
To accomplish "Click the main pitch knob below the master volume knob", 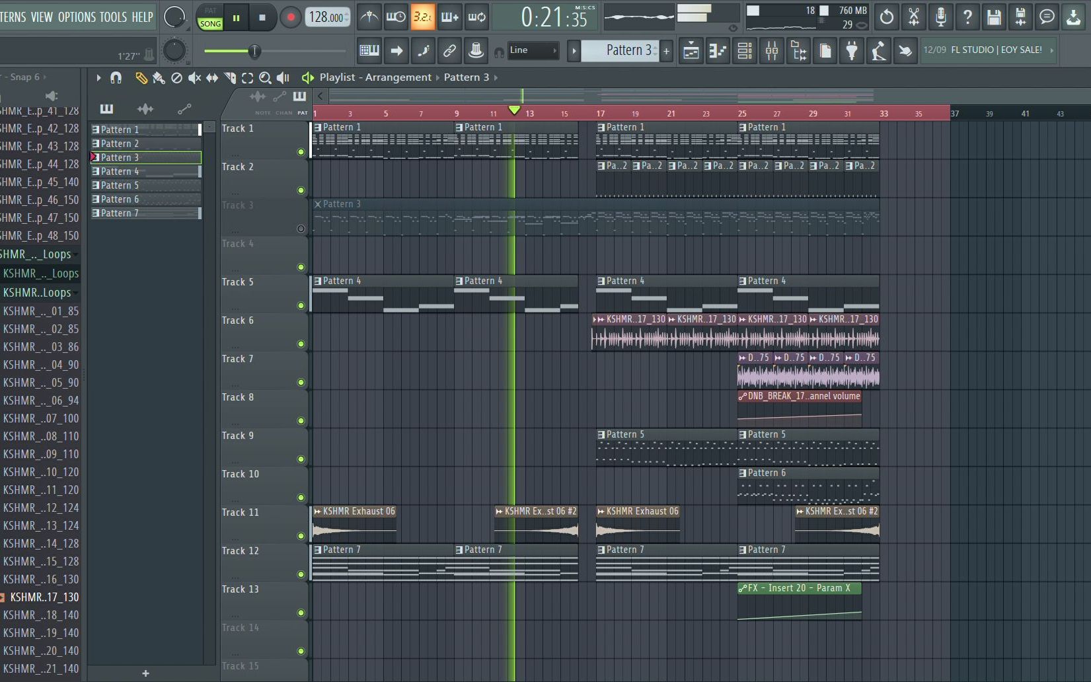I will [x=174, y=50].
